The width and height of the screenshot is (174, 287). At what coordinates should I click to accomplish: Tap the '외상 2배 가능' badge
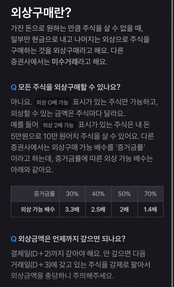(x=58, y=125)
